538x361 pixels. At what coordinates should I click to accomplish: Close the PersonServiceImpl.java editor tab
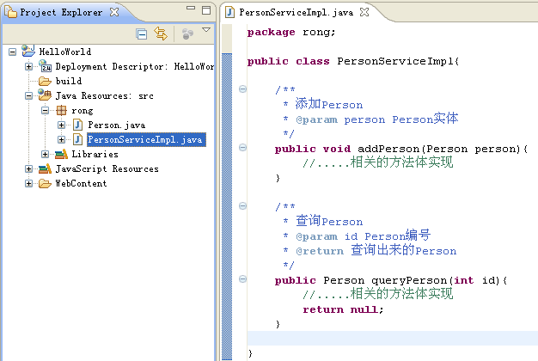(364, 12)
